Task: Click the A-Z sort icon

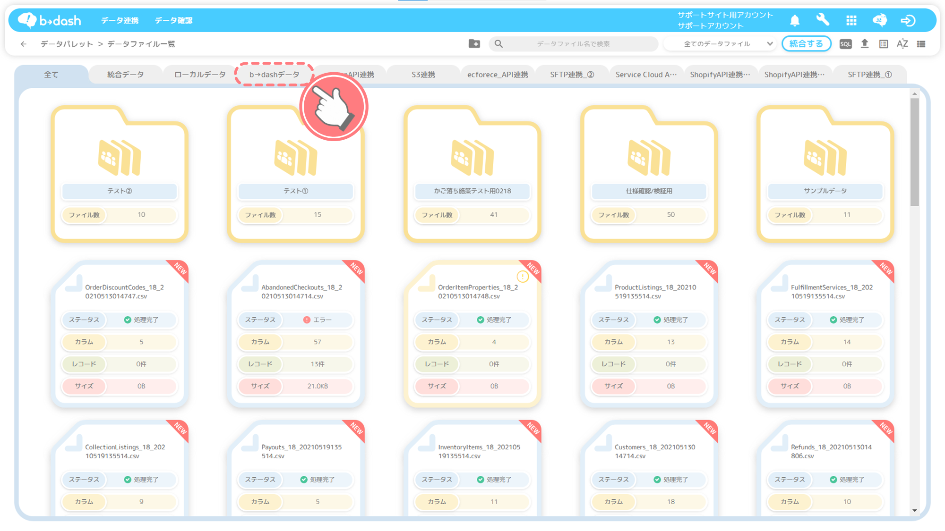Action: [902, 44]
